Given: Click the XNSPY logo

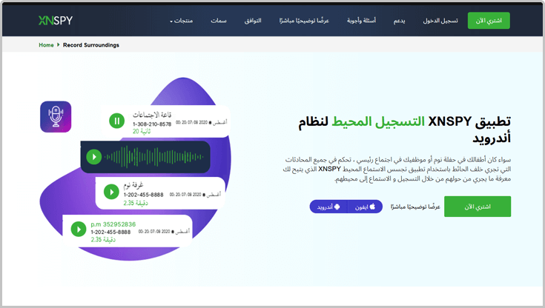Looking at the screenshot, I should (x=56, y=21).
